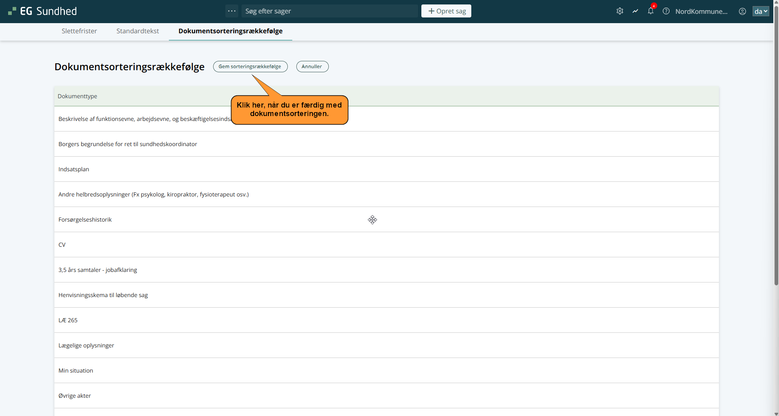779x416 pixels.
Task: Open the settings gear icon
Action: click(x=619, y=11)
